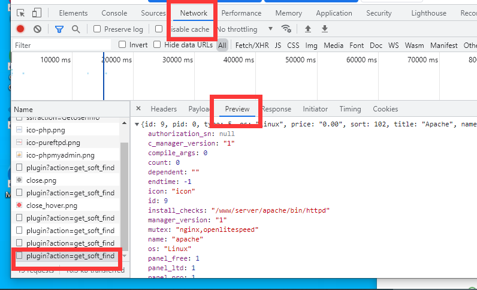
Task: Activate the inspect element picker icon
Action: coord(21,13)
